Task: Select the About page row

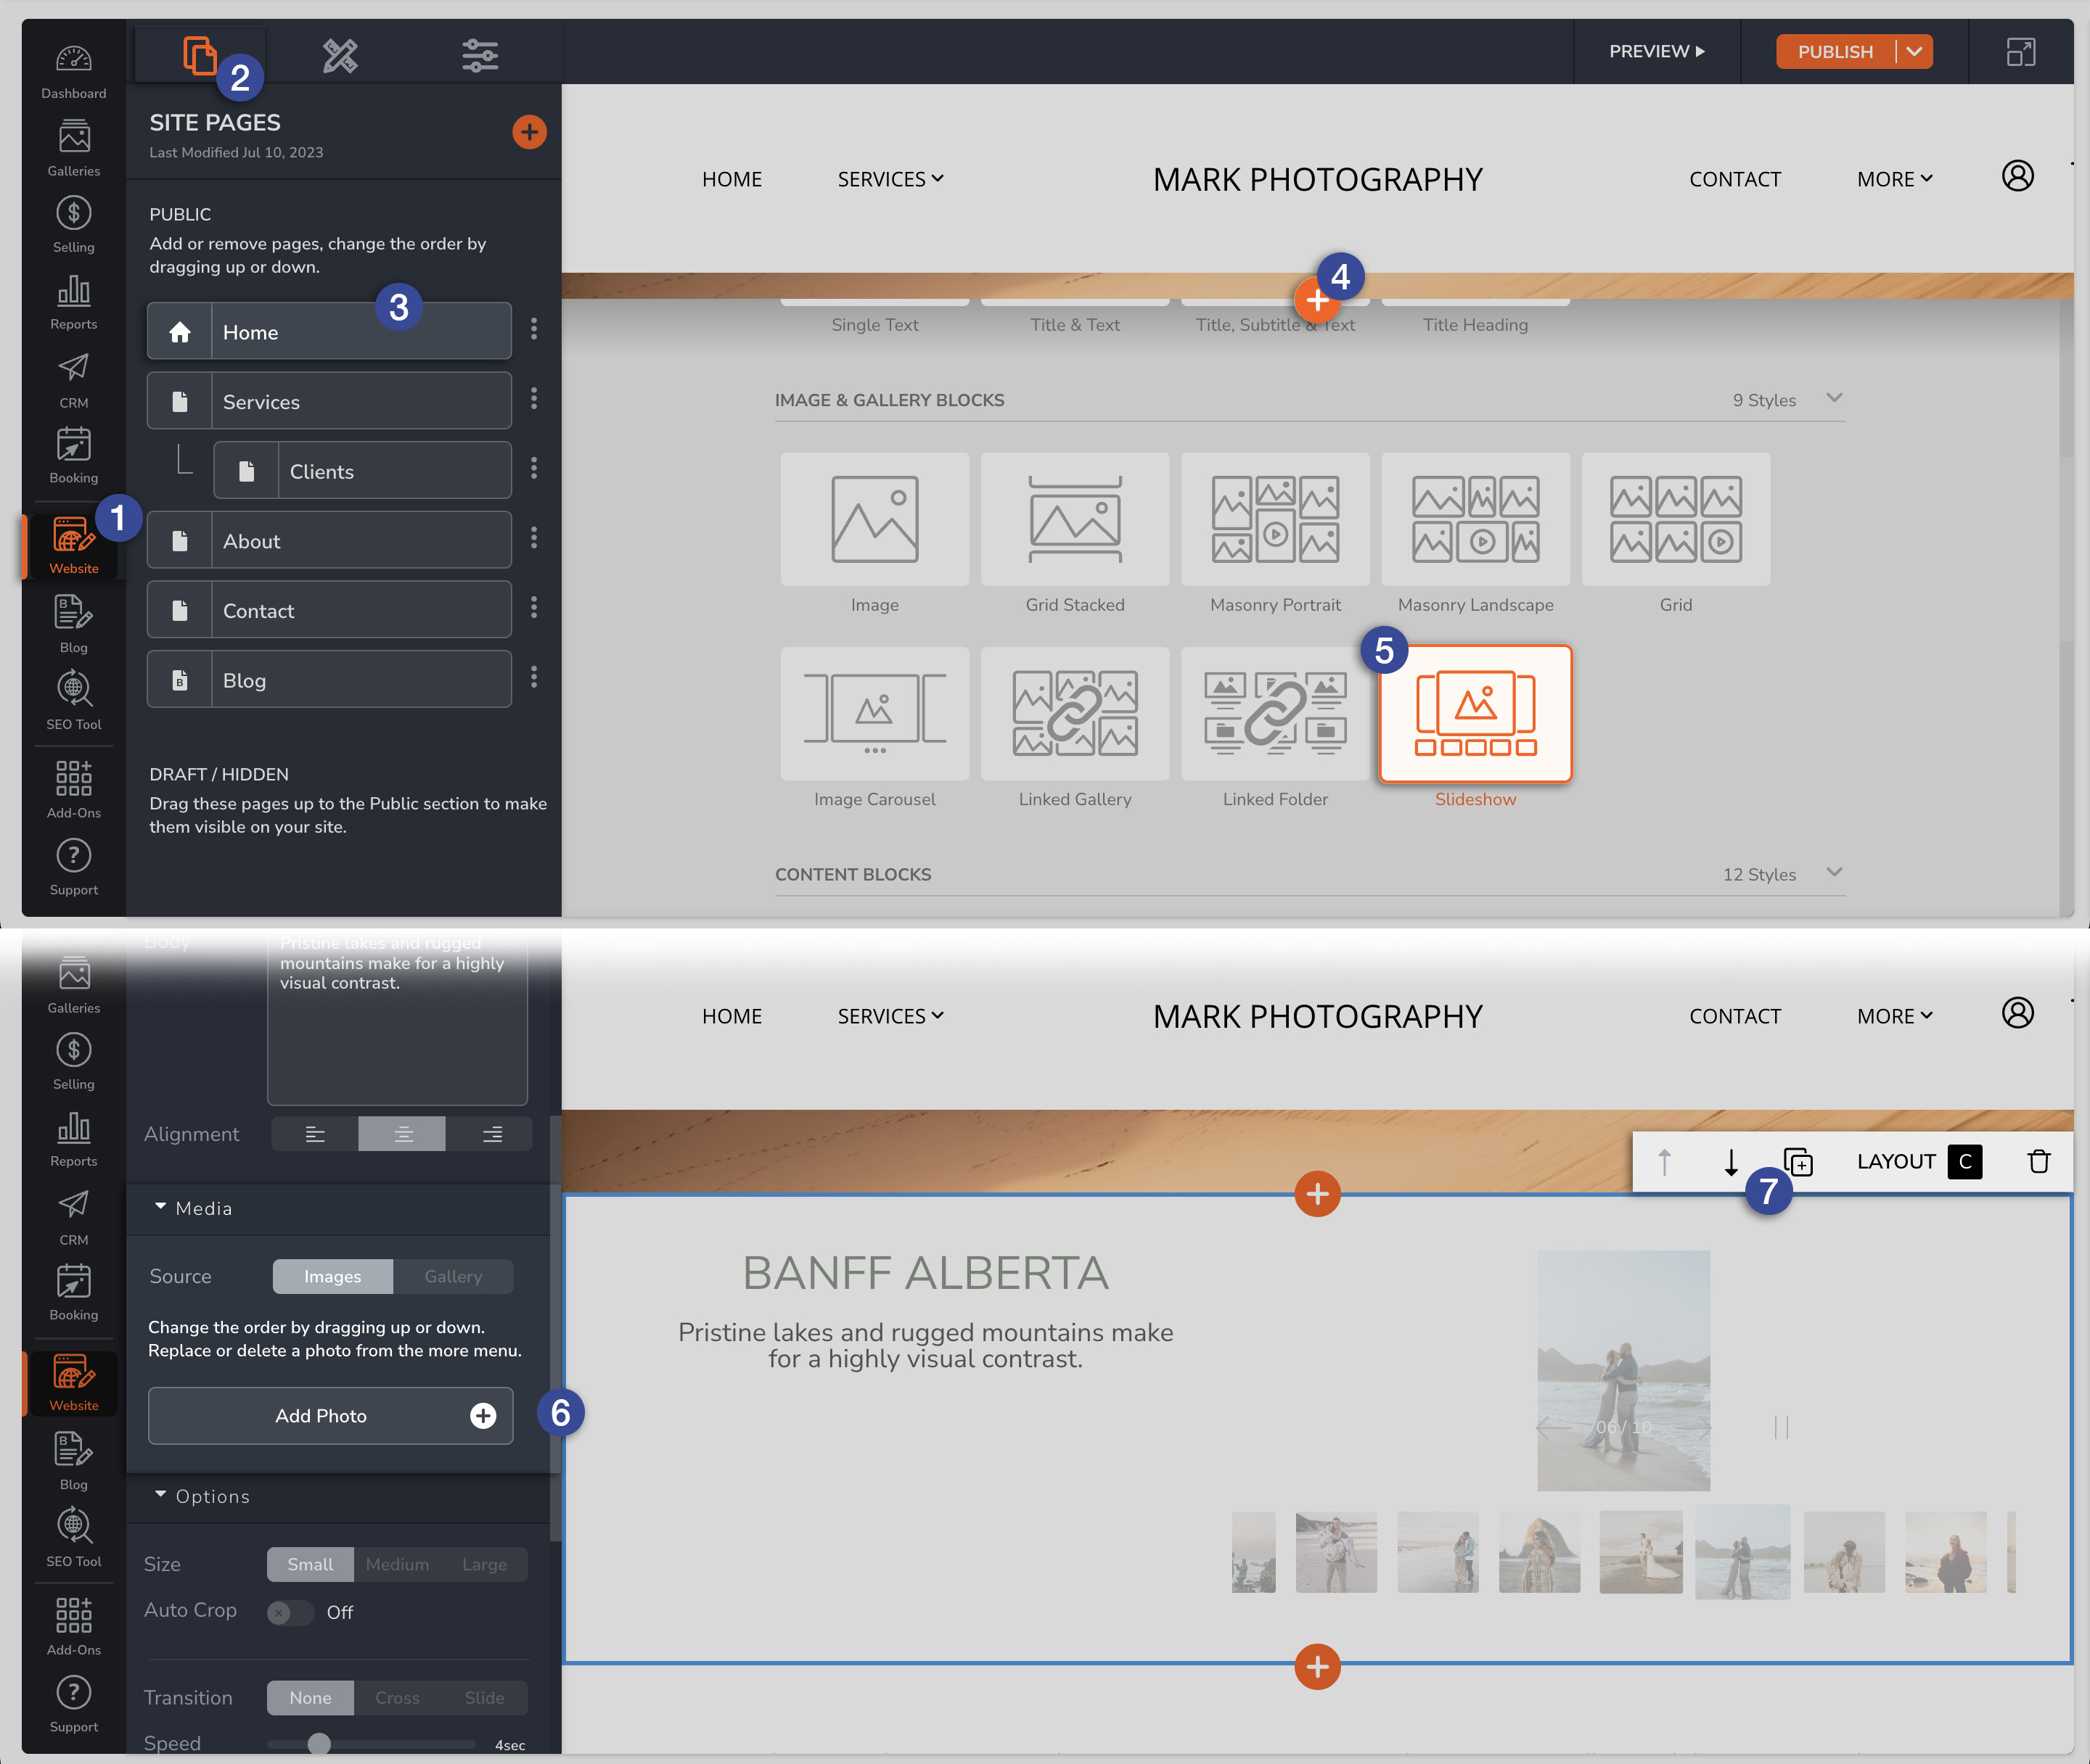Action: (x=329, y=540)
